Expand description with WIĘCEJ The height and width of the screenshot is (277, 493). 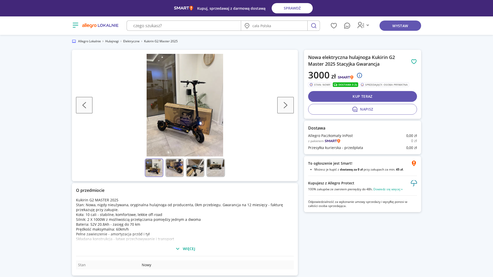tap(185, 249)
